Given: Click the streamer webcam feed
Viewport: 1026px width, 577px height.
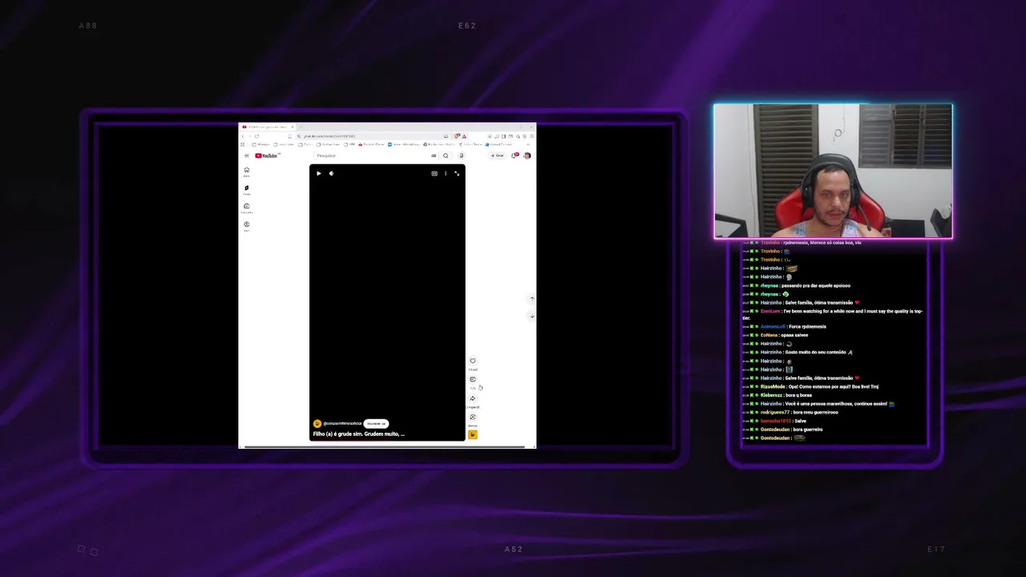Looking at the screenshot, I should click(x=833, y=171).
